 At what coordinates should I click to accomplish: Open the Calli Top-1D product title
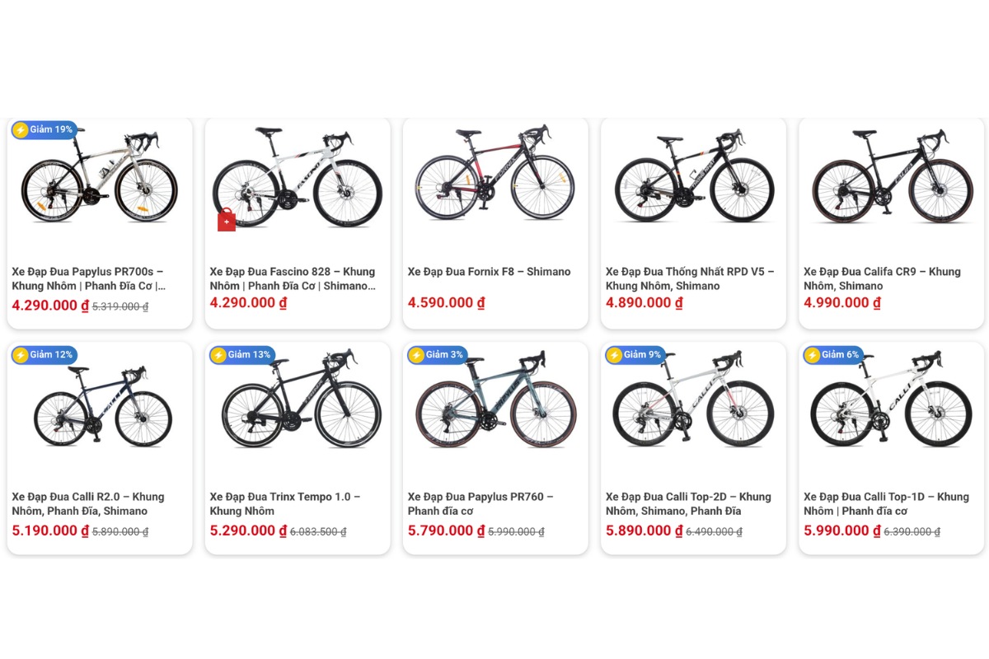click(x=886, y=503)
